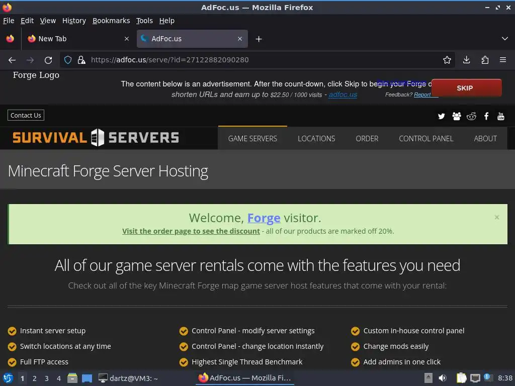Open the CONTROL PANEL nav item
The height and width of the screenshot is (386, 515).
[x=426, y=139]
